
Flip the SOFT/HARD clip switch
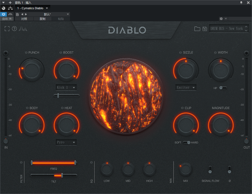point(187,143)
